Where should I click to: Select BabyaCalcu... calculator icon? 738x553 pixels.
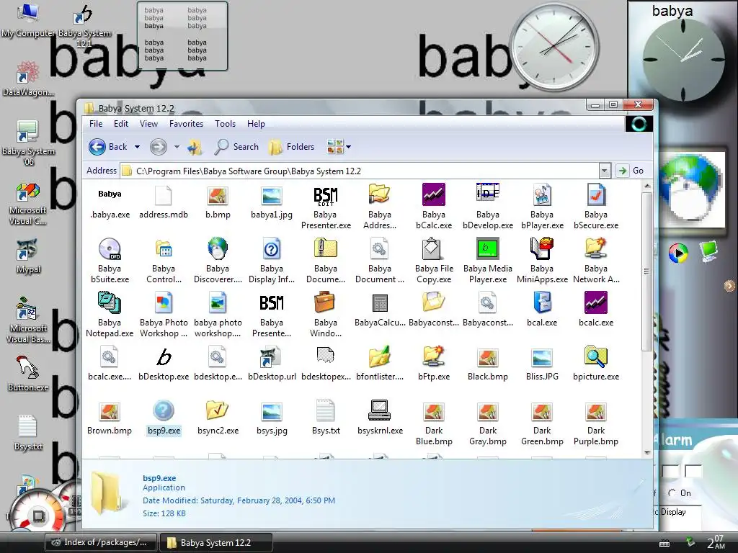click(x=380, y=303)
